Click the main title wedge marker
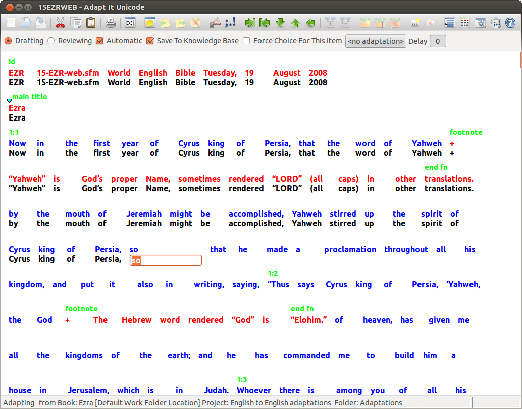The image size is (522, 409). [10, 101]
